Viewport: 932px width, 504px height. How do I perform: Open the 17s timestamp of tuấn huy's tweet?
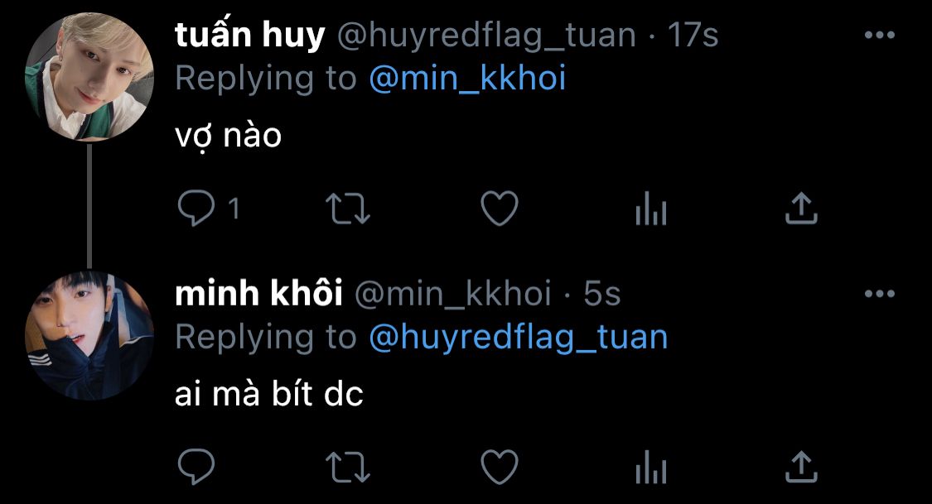click(693, 36)
